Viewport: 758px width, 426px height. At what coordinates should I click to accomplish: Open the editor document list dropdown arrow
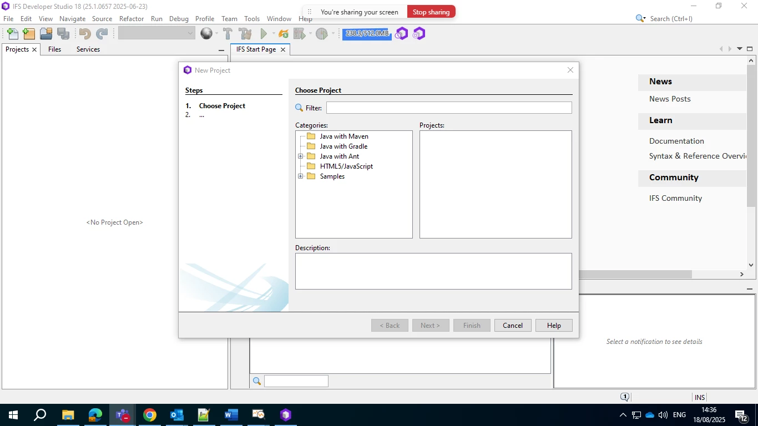(740, 49)
